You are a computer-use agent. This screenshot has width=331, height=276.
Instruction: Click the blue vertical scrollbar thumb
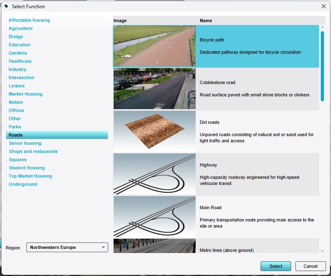[x=322, y=66]
